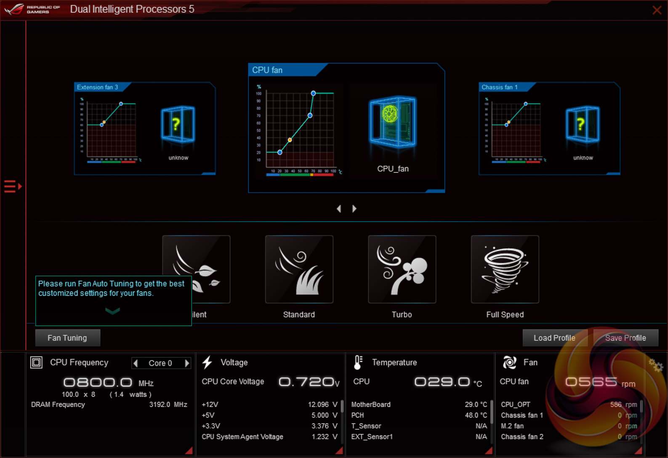Image resolution: width=668 pixels, height=458 pixels.
Task: Click the Fan status panel icon
Action: pos(509,362)
